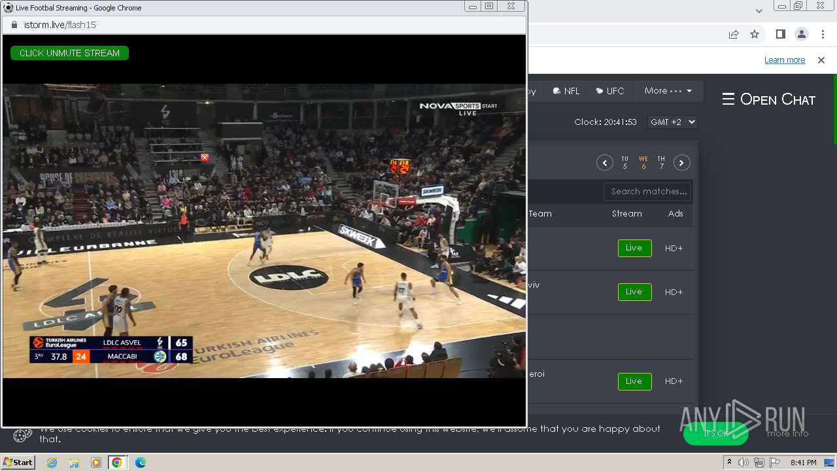Select the NFL sport tab
The height and width of the screenshot is (471, 837).
566,91
